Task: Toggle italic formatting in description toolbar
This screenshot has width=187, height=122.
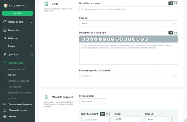Action: coord(108,39)
